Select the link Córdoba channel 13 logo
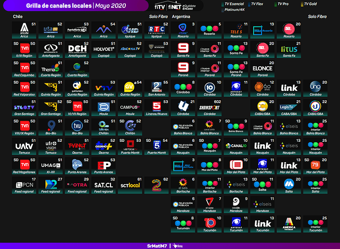This screenshot has height=249, width=340. click(x=289, y=88)
